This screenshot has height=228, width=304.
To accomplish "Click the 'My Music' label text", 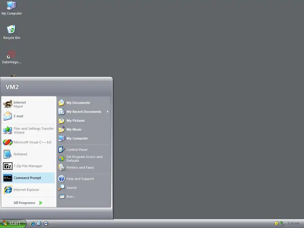I will pos(74,129).
